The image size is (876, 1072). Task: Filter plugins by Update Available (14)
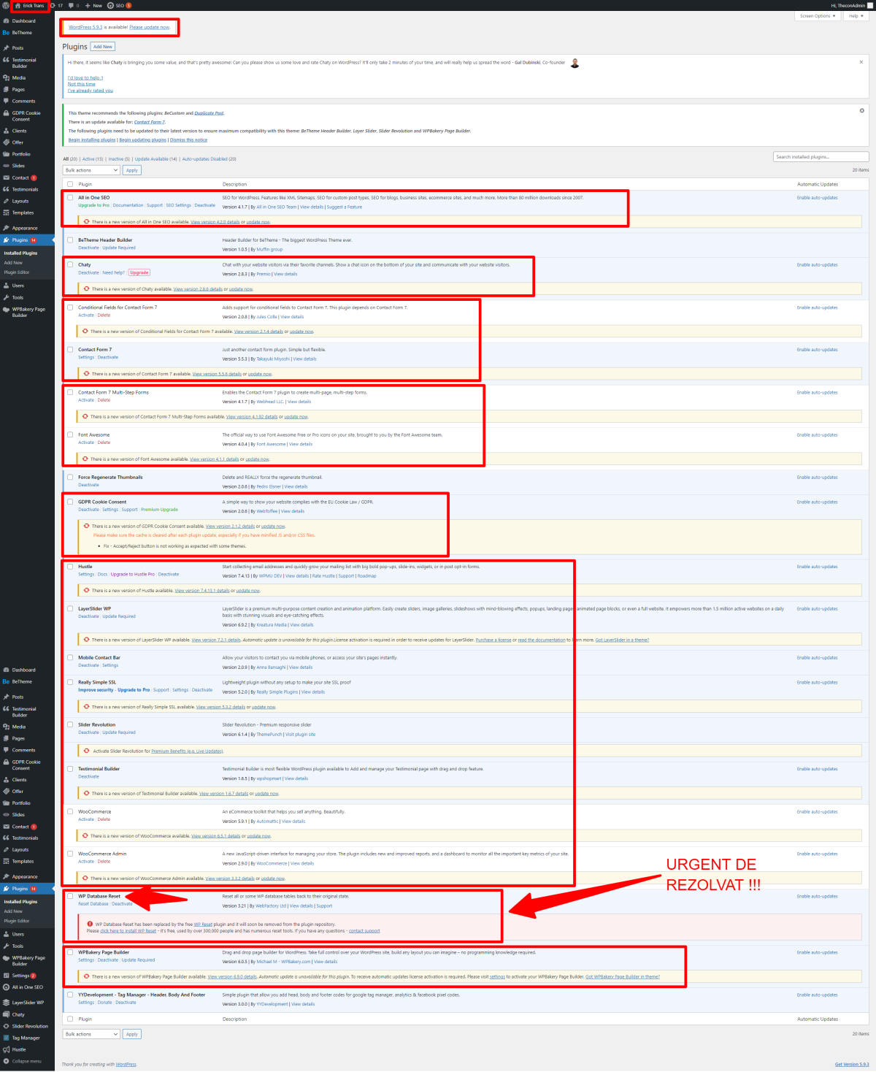pos(155,158)
